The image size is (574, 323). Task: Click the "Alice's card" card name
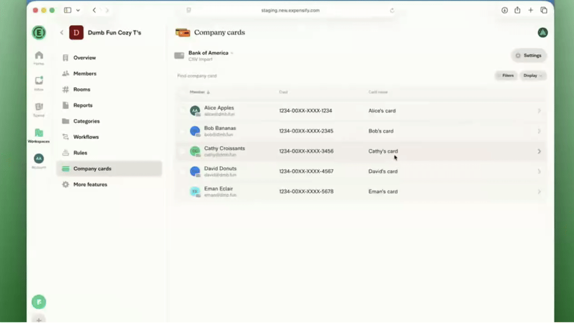coord(382,111)
